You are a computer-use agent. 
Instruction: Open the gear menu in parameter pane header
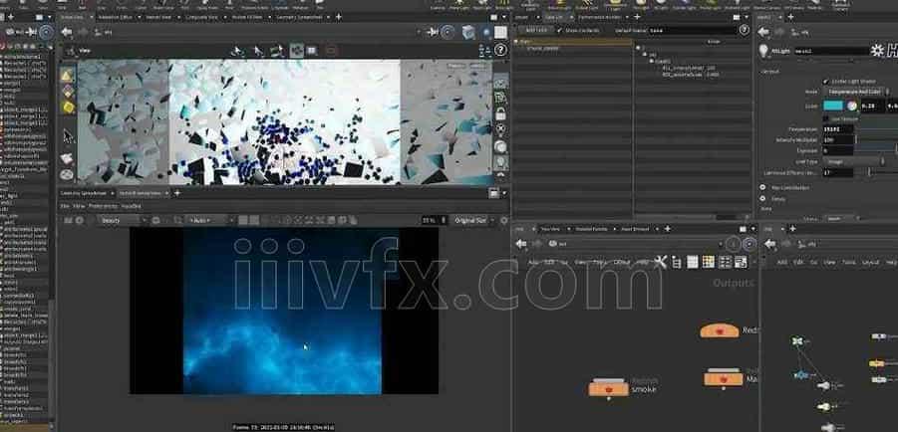click(876, 51)
